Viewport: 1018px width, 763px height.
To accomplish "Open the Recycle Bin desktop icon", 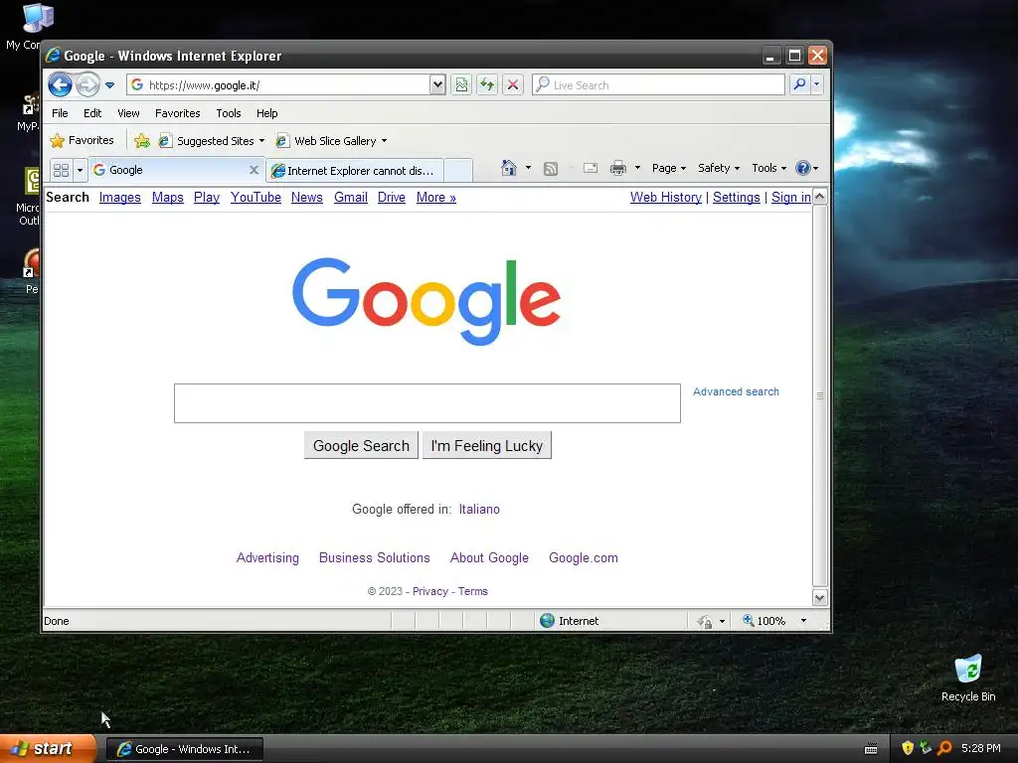I will pyautogui.click(x=968, y=679).
